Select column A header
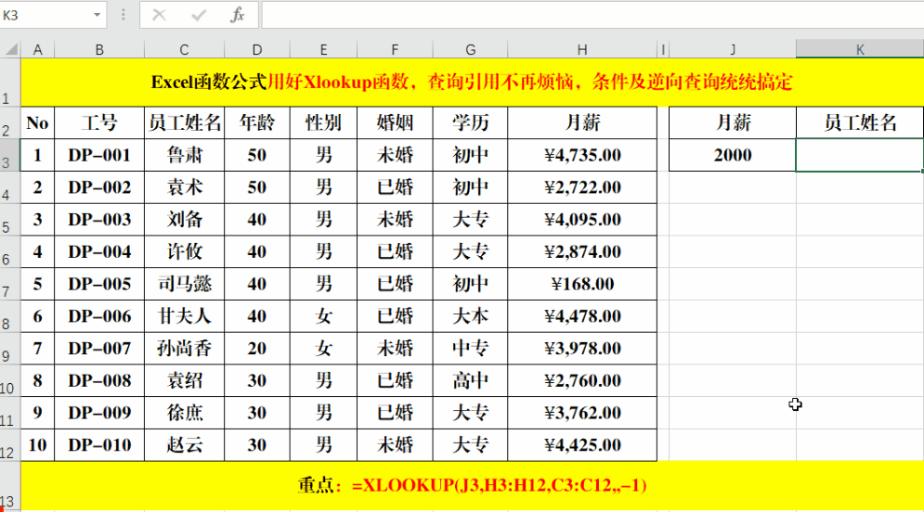 coord(38,50)
